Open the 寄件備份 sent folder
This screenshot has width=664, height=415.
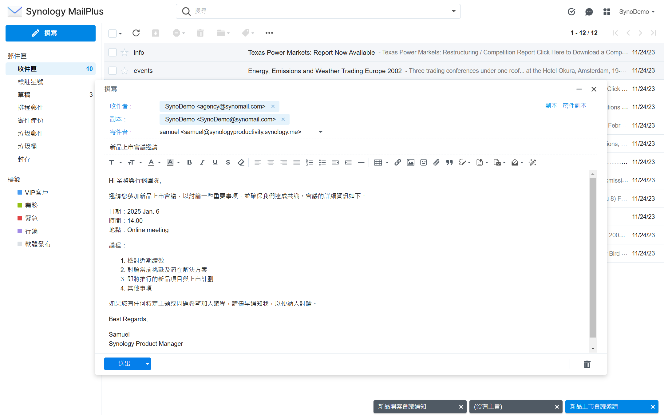50,121
